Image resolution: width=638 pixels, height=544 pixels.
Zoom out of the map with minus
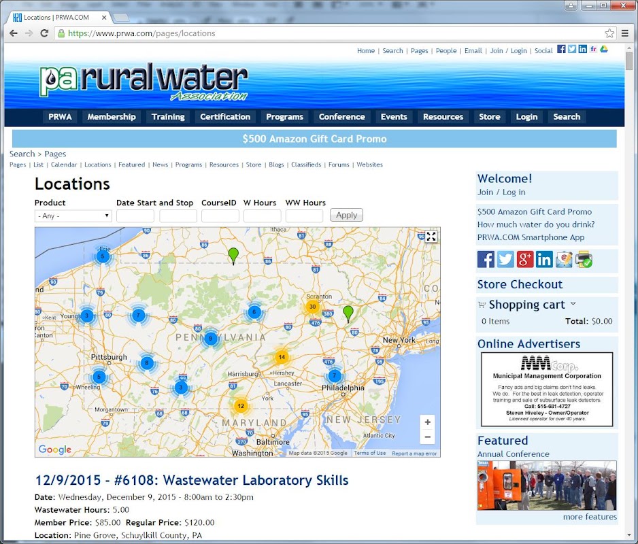[428, 437]
